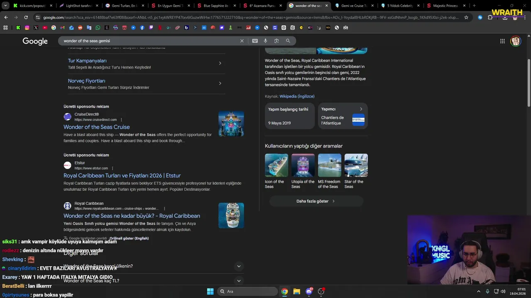Click the page vertical scrollbar
The height and width of the screenshot is (298, 531).
coord(529,83)
